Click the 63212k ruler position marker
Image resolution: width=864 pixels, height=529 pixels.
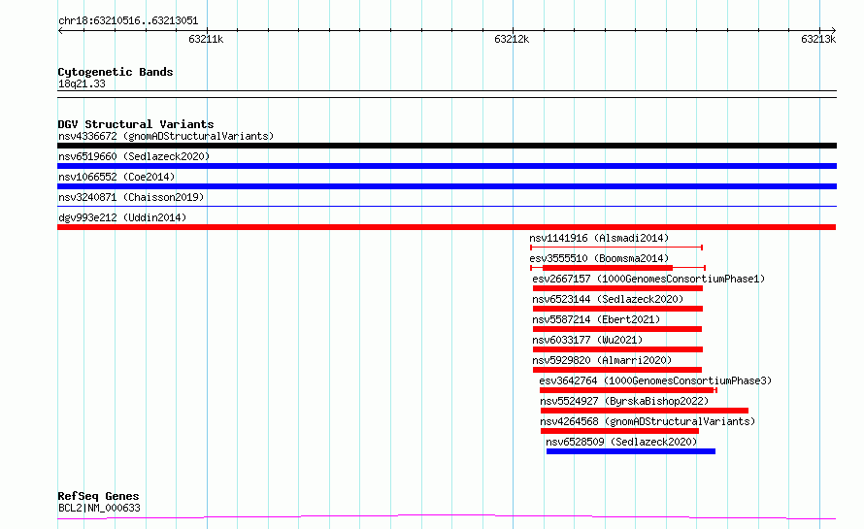pos(512,39)
